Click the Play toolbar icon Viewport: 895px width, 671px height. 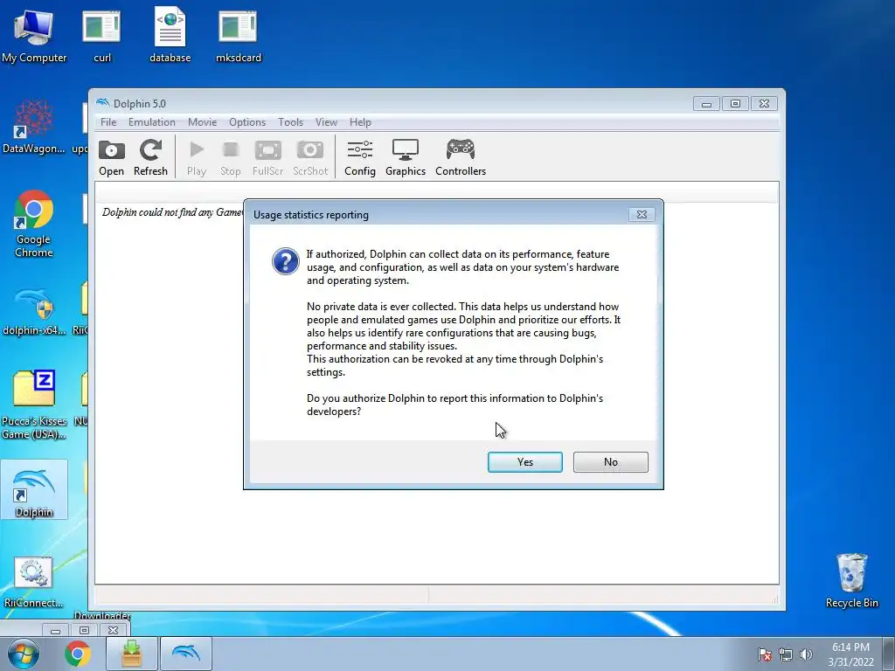(197, 158)
